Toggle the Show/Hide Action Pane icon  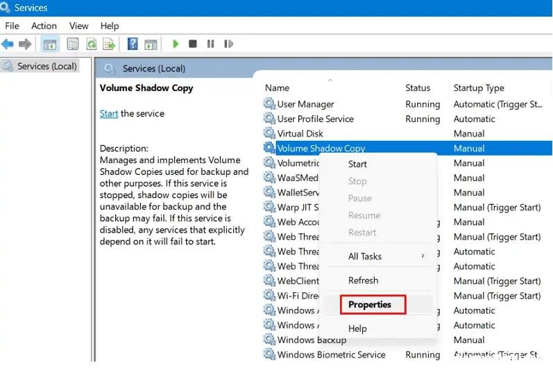click(151, 44)
